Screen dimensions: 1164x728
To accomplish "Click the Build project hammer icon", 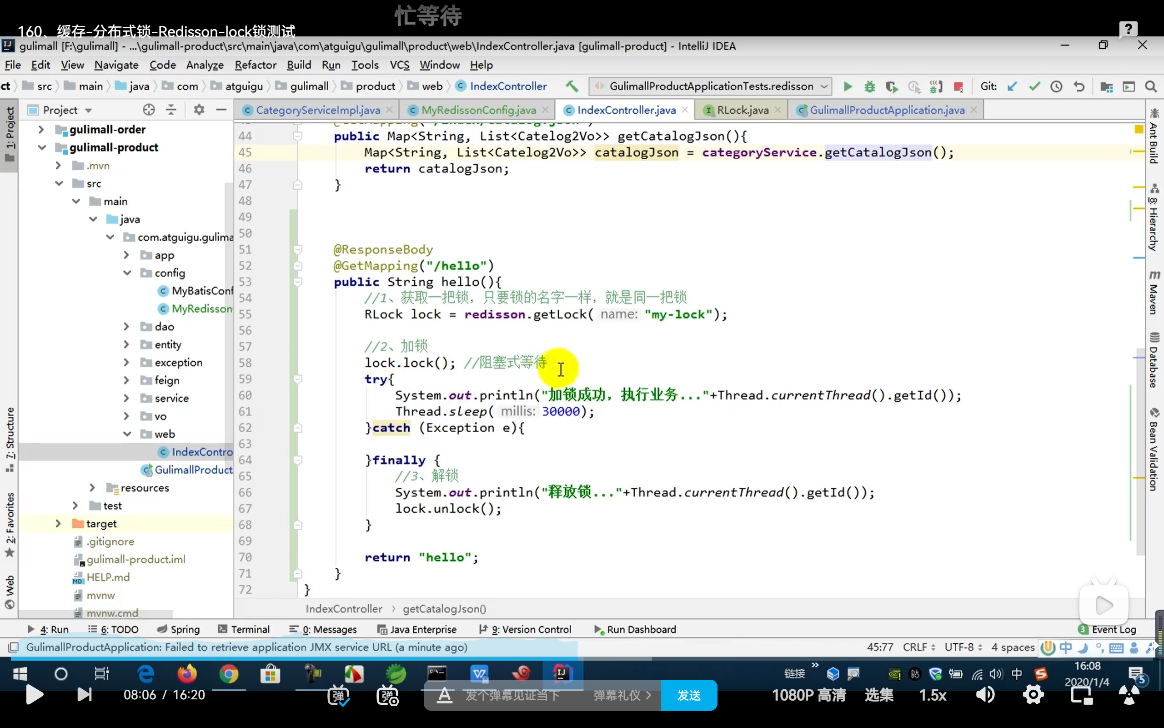I will pos(572,86).
